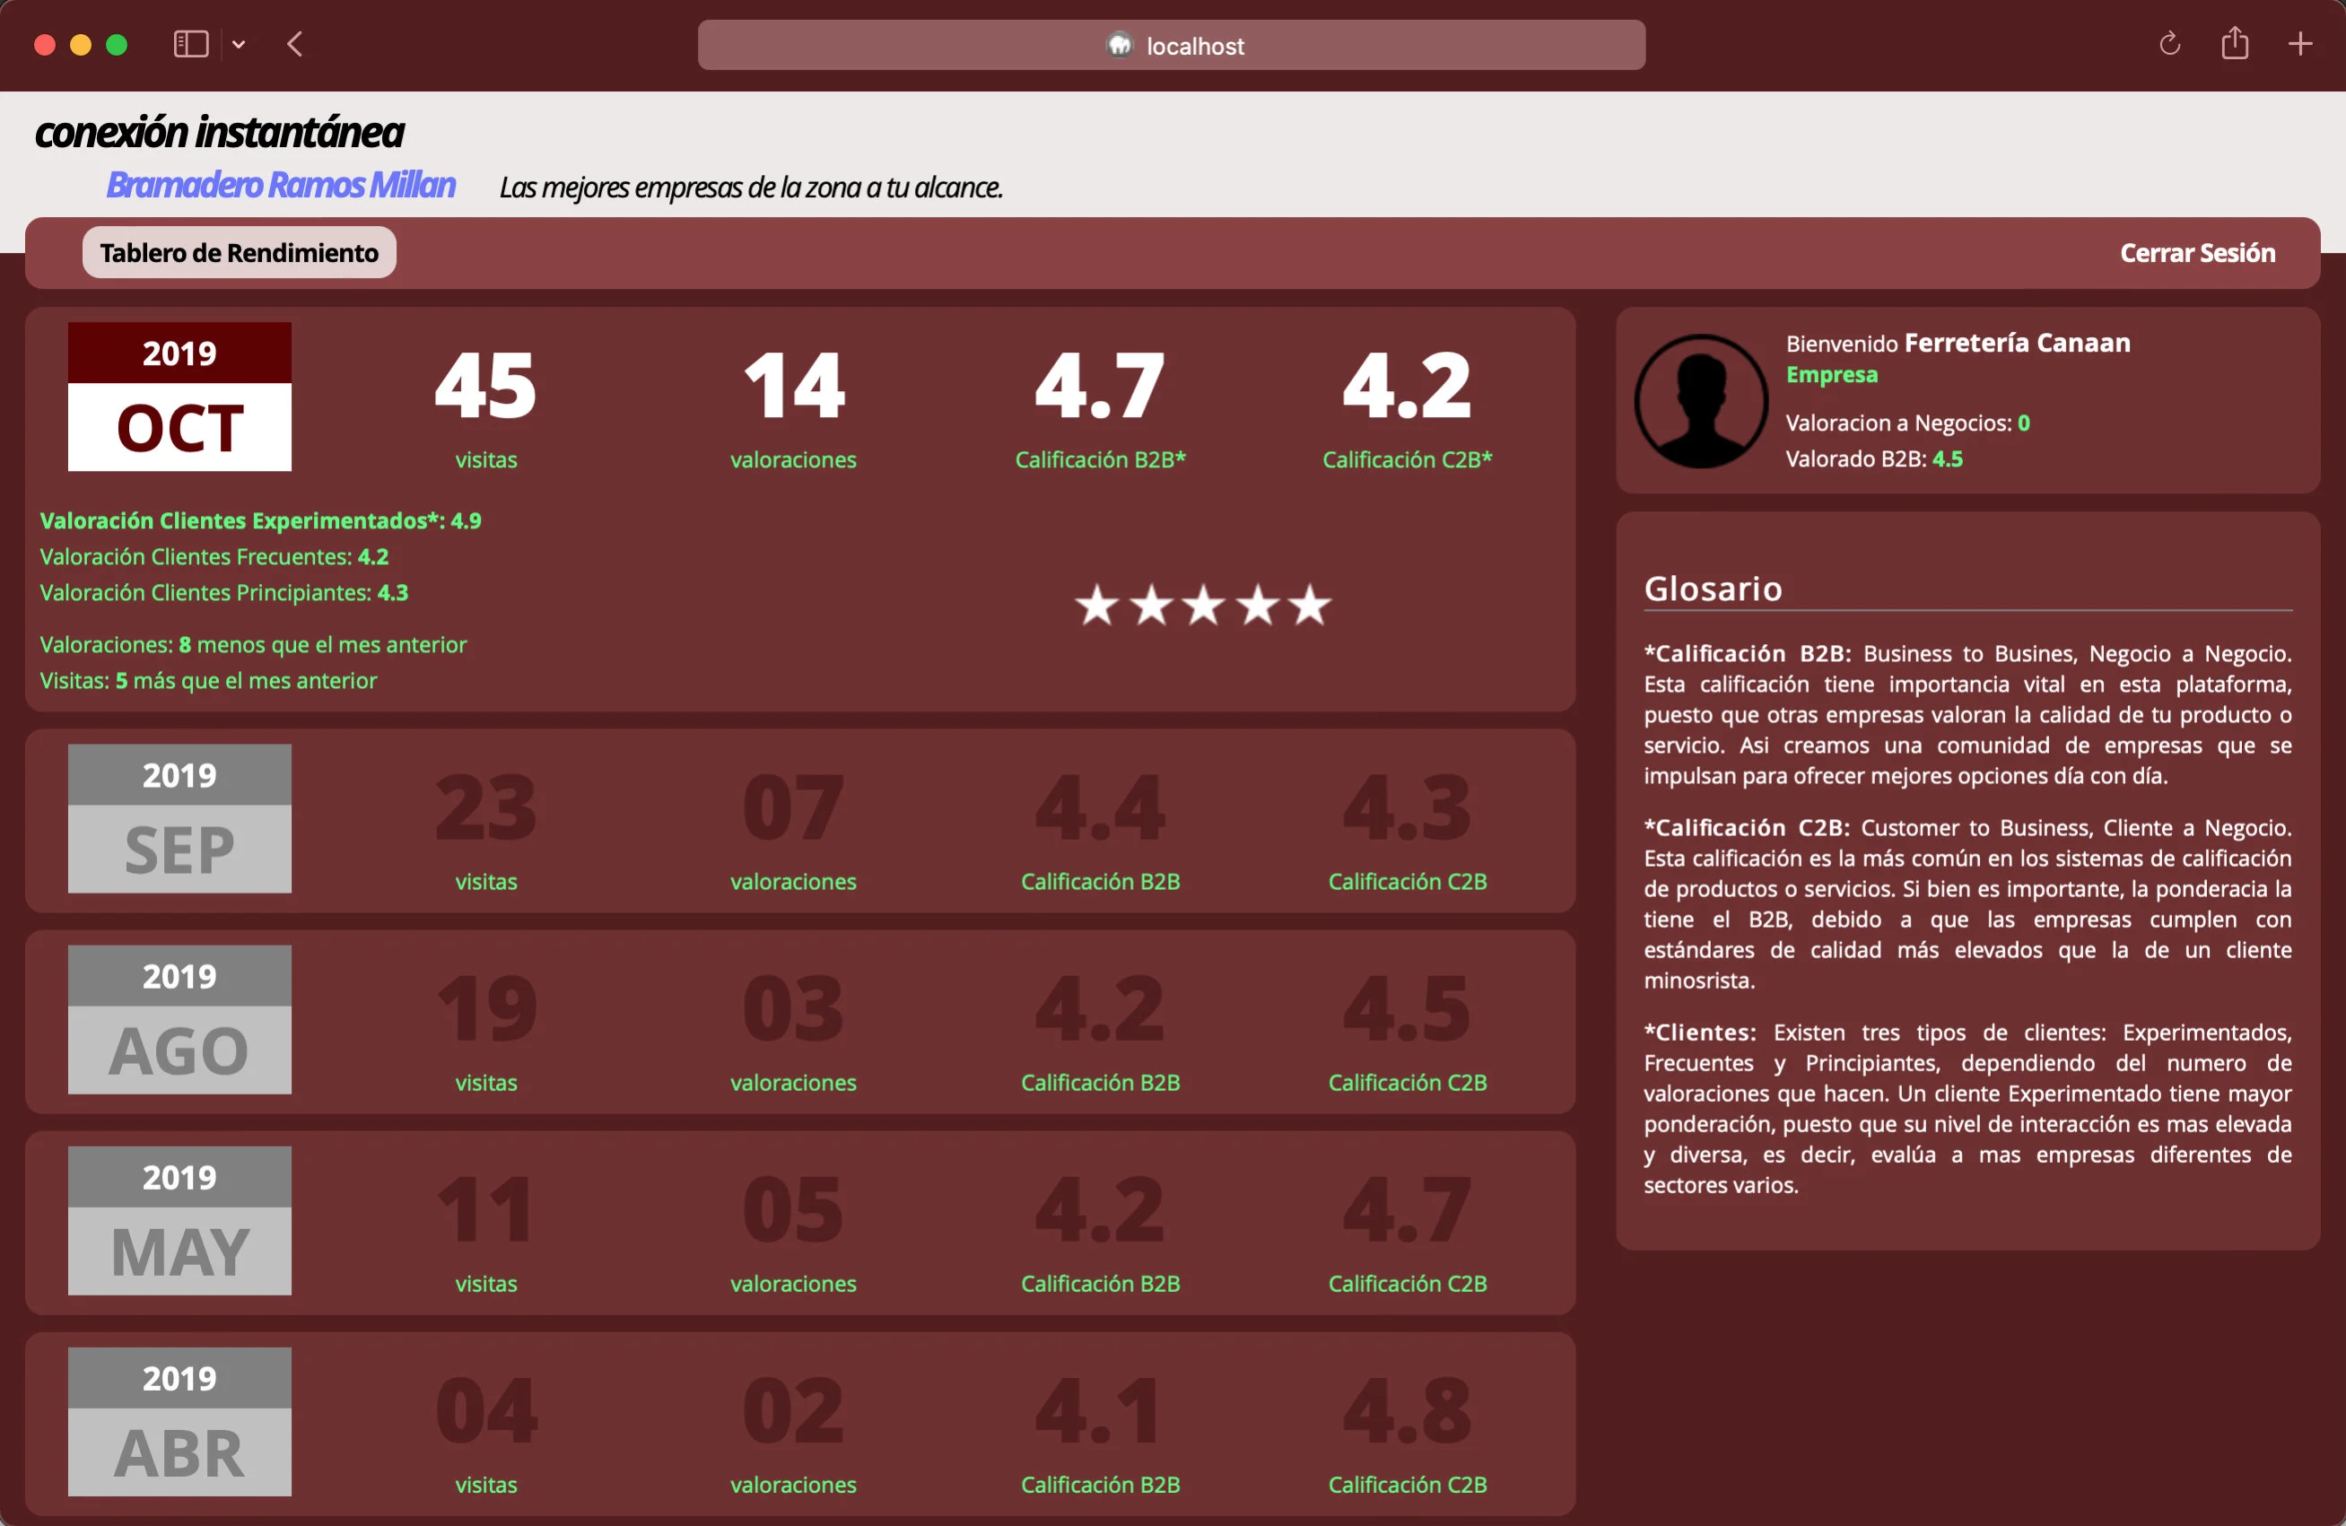Go back with the browser arrow
The image size is (2346, 1526).
[295, 44]
